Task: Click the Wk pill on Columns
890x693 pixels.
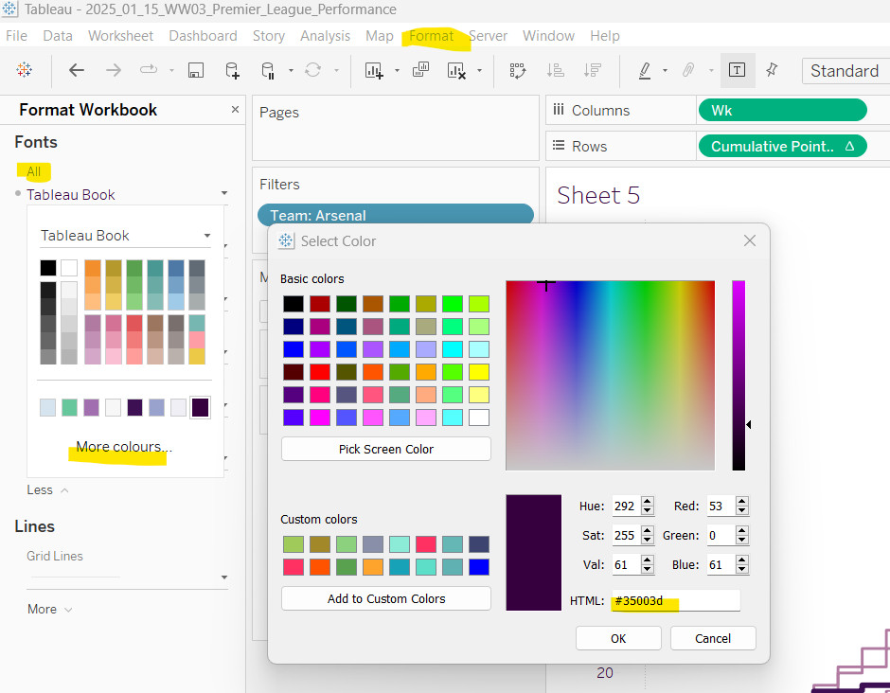Action: click(x=782, y=110)
